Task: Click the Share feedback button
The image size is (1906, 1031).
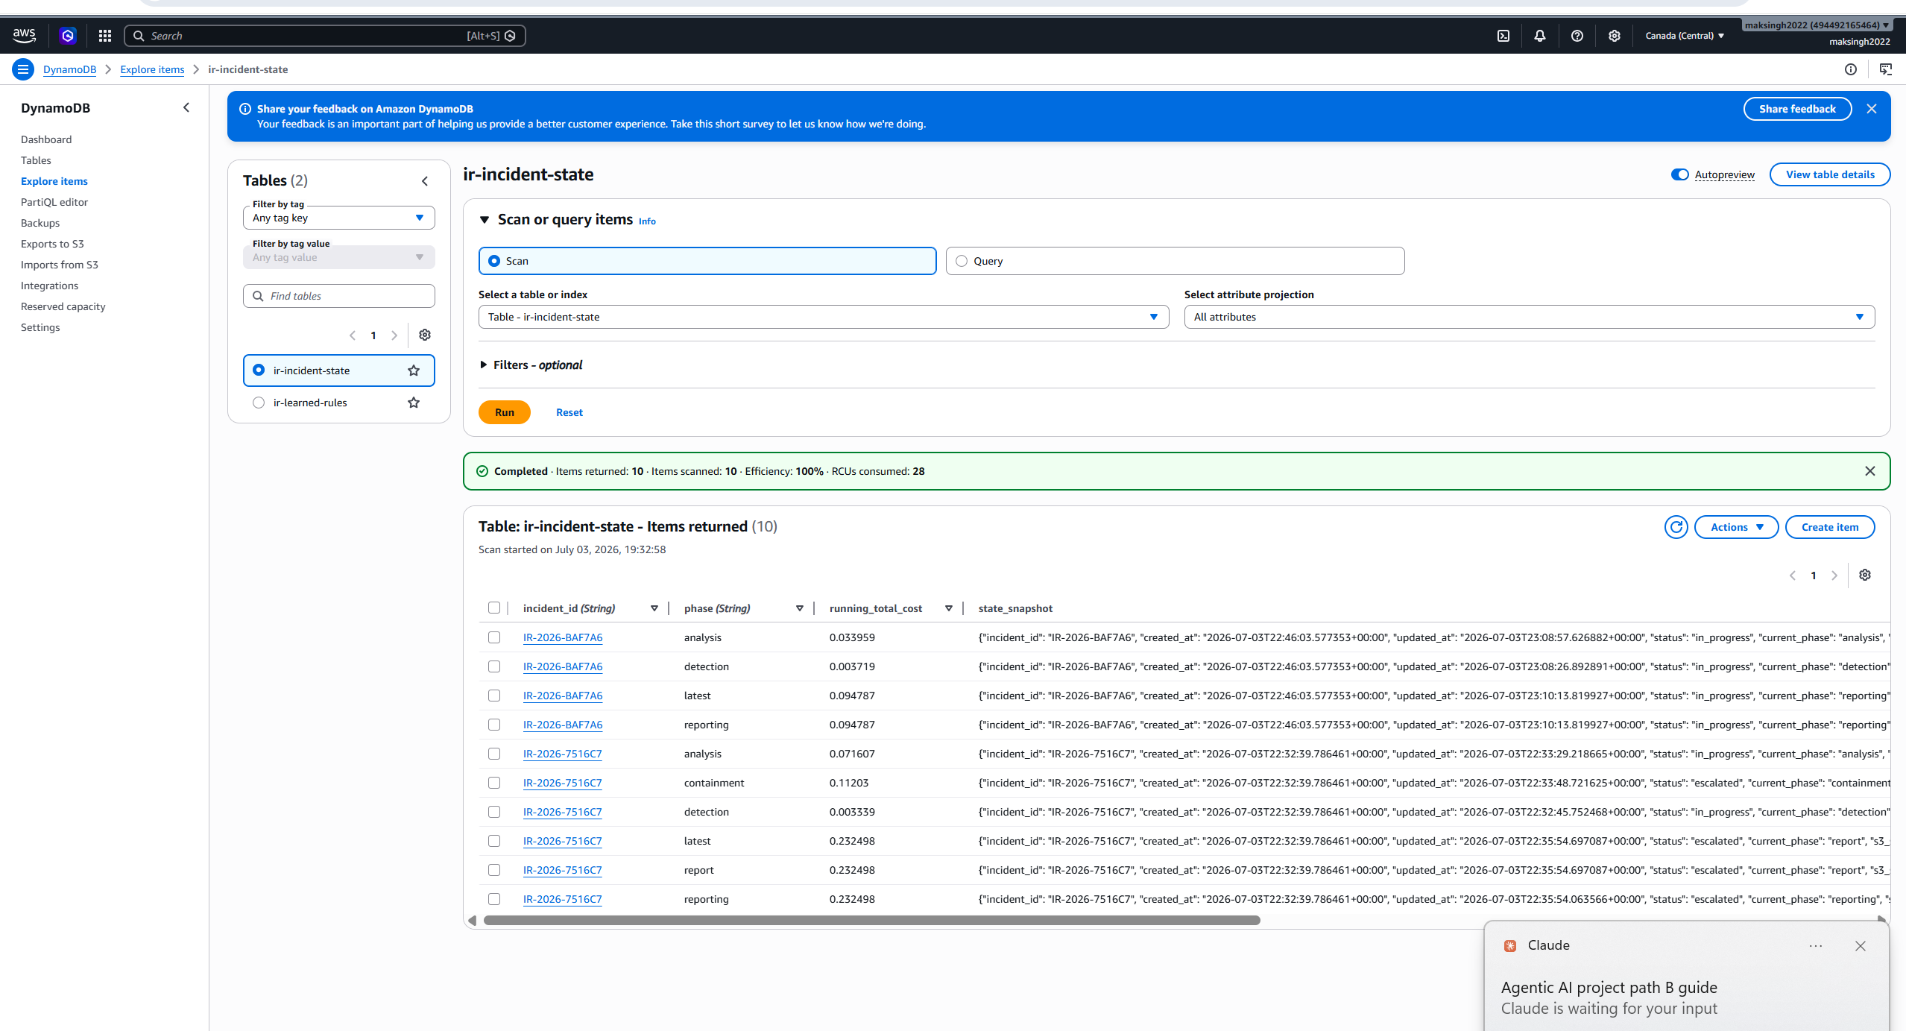Action: tap(1797, 109)
